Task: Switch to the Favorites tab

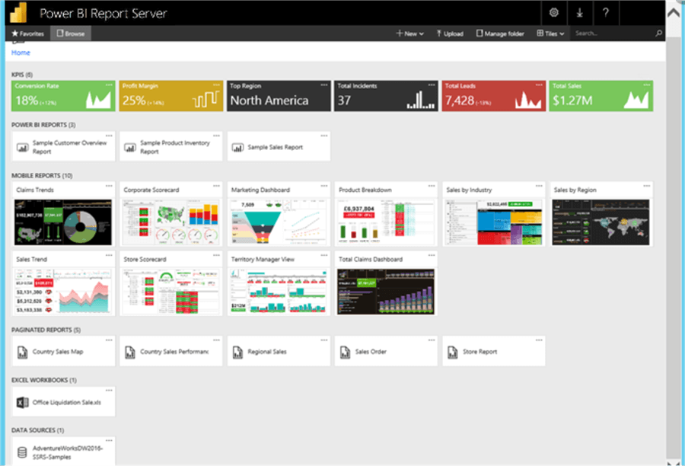Action: [27, 34]
